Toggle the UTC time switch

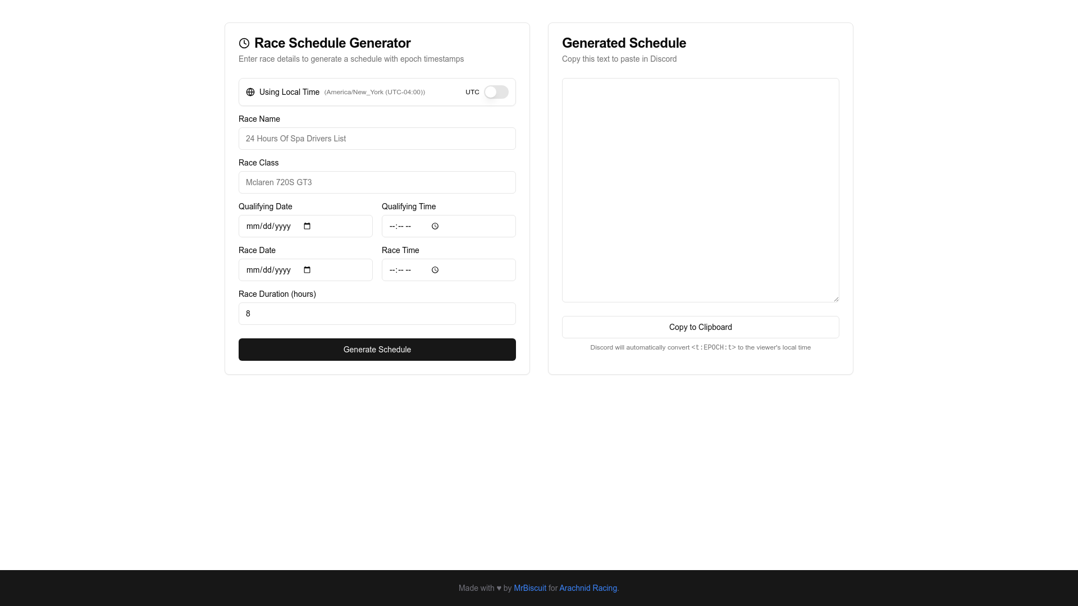496,92
